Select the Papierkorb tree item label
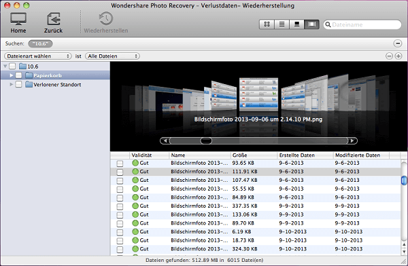The image size is (408, 266). [x=48, y=75]
